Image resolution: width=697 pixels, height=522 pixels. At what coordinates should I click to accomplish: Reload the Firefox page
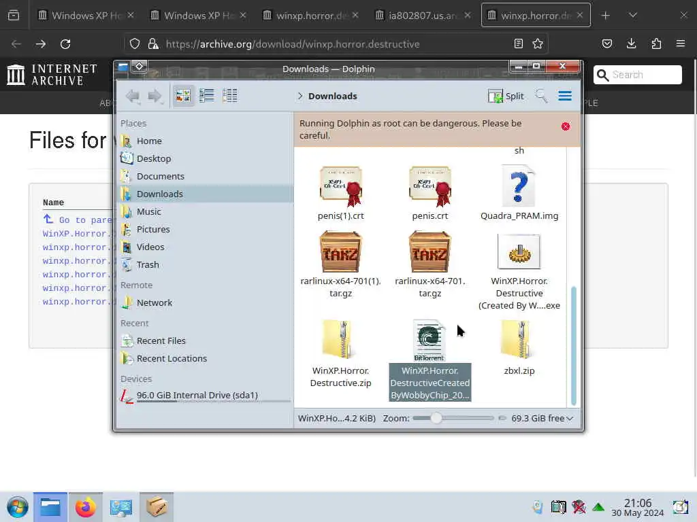click(x=65, y=44)
